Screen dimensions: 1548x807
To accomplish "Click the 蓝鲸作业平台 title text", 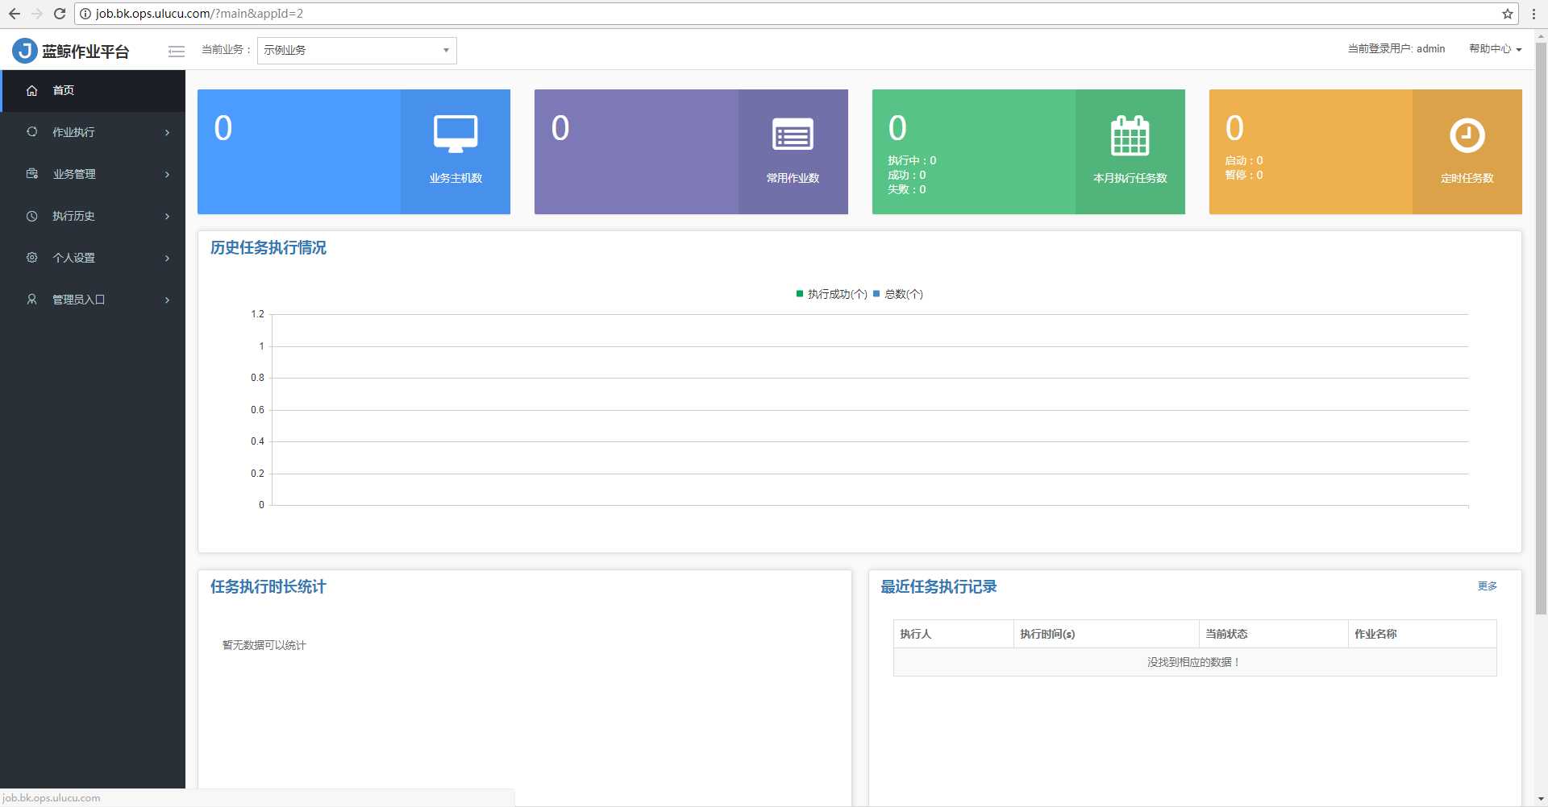I will tap(85, 52).
